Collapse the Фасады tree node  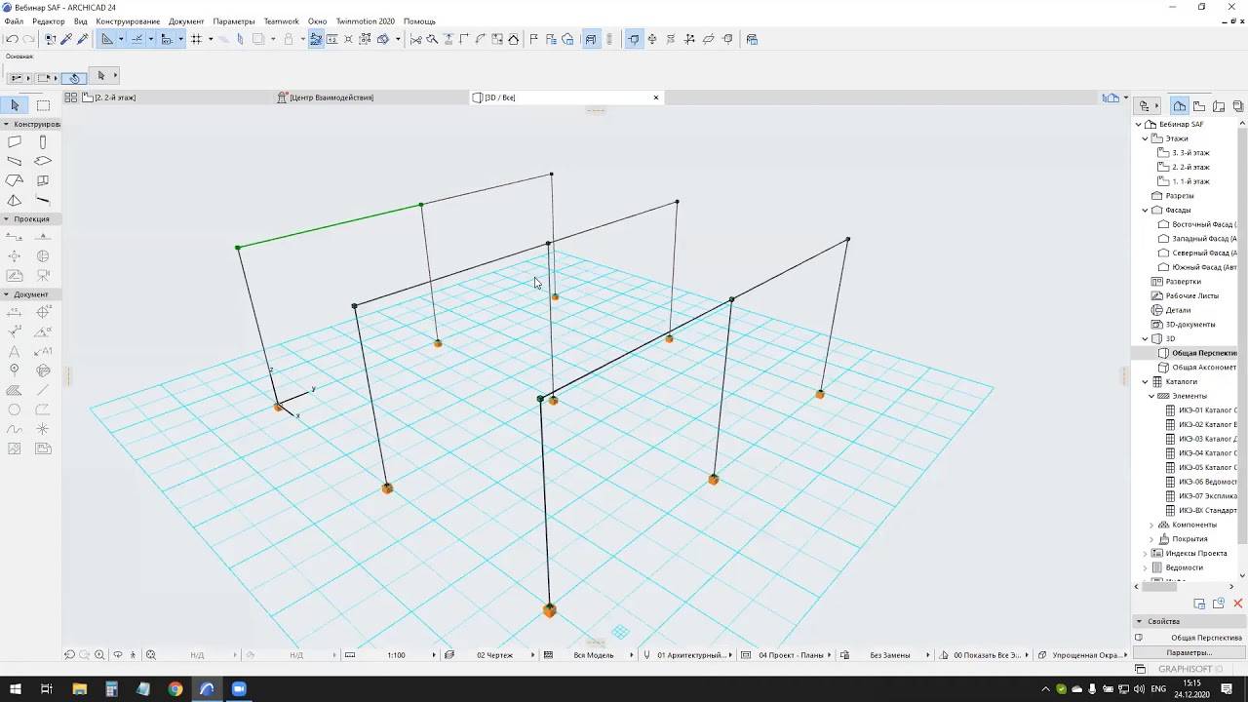click(1146, 210)
